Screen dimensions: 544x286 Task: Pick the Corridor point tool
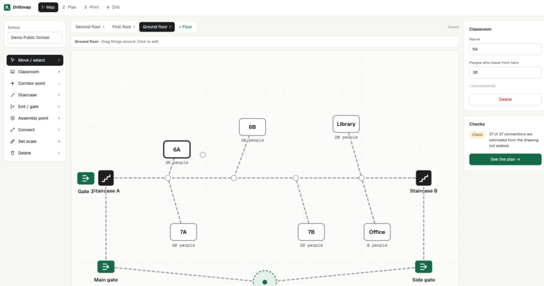(x=34, y=83)
